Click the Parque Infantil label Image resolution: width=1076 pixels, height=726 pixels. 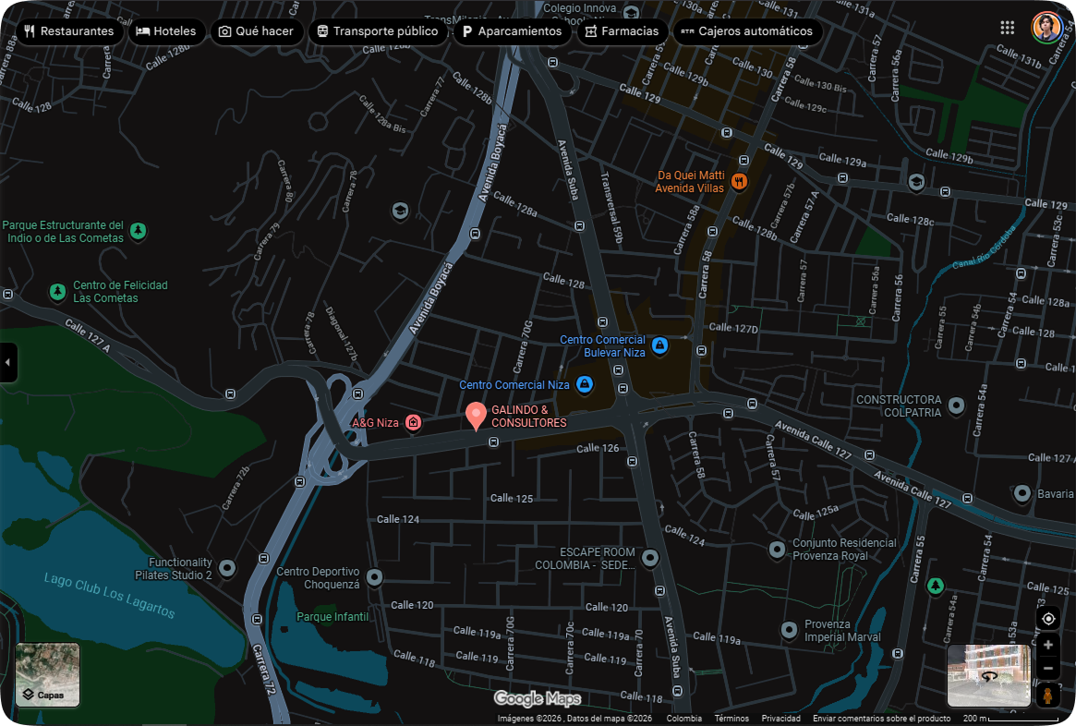tap(332, 617)
